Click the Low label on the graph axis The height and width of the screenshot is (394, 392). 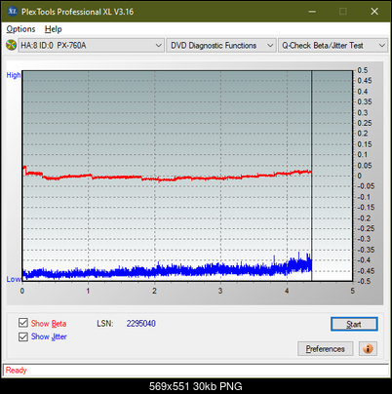14,279
